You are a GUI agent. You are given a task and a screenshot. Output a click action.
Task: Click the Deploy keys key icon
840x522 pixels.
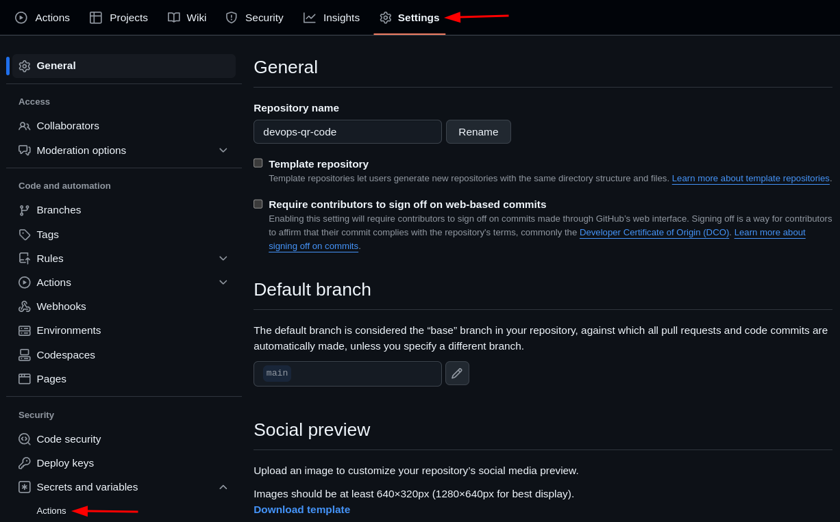coord(25,463)
